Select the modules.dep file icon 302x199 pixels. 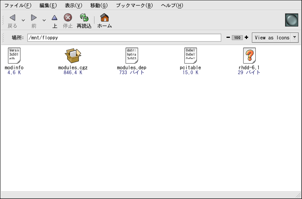(x=132, y=56)
